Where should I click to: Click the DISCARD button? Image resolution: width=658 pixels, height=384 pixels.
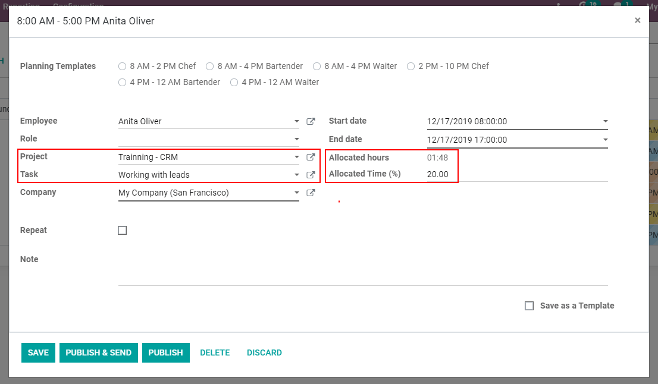coord(264,352)
